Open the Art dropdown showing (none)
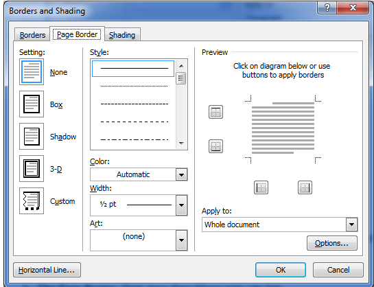The width and height of the screenshot is (374, 287). pyautogui.click(x=139, y=240)
